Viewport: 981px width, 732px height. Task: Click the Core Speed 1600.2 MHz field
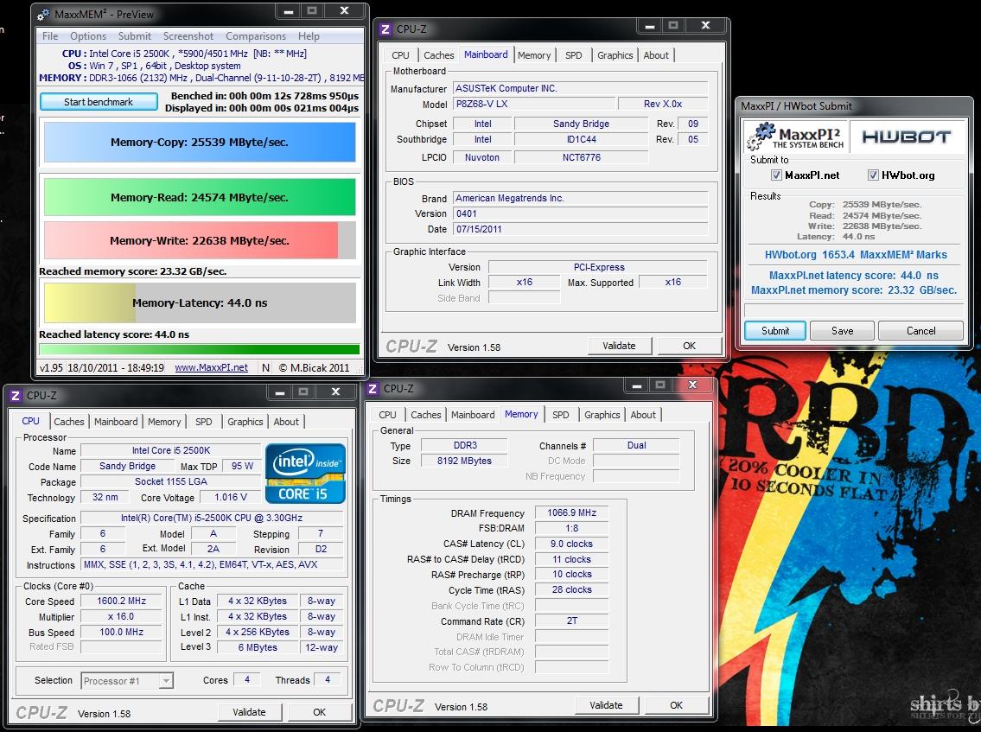[121, 602]
